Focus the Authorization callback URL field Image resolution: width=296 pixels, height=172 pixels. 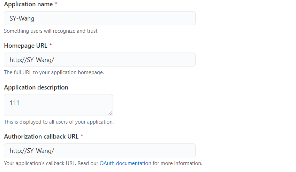[x=100, y=150]
